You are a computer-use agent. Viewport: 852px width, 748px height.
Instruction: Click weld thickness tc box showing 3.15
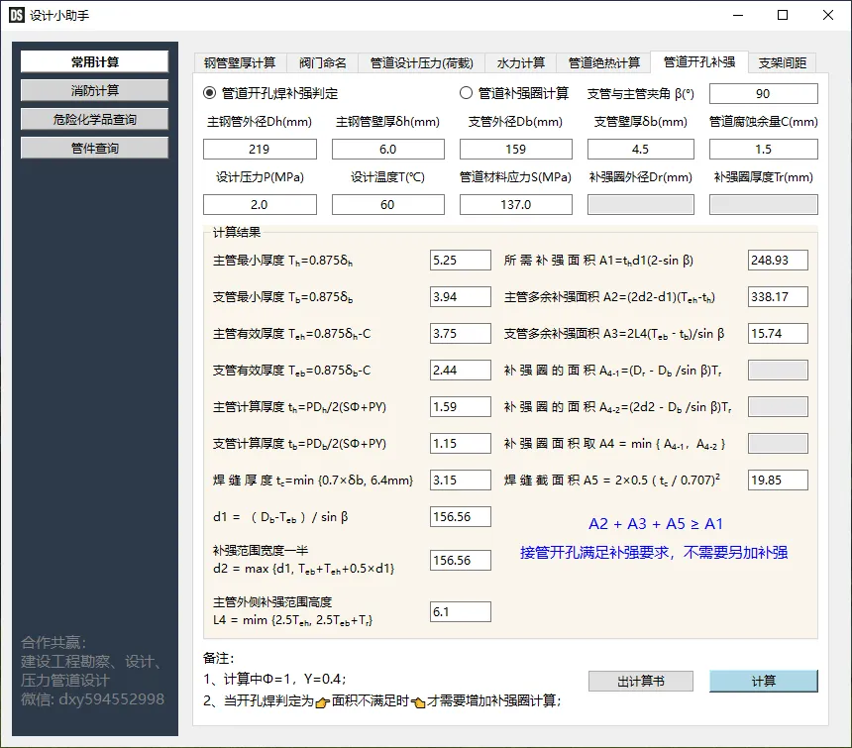[x=461, y=481]
